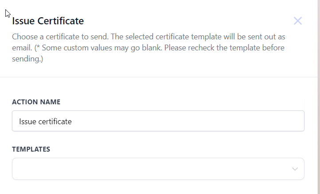
Task: Click the "Choose a certificate to send" description
Action: point(57,37)
